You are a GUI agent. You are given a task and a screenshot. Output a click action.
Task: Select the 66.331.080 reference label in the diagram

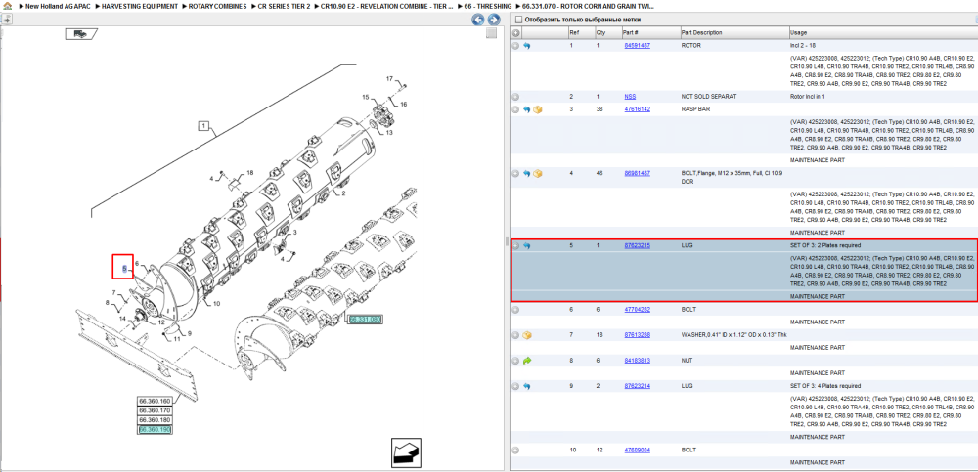[366, 320]
